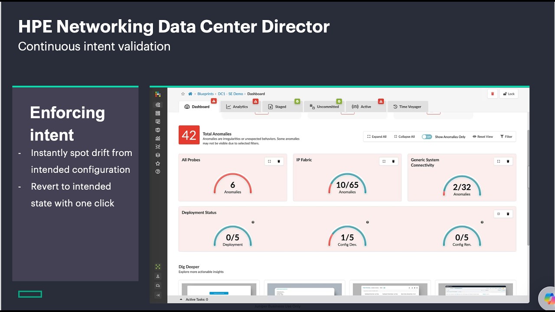The width and height of the screenshot is (555, 312).
Task: Click the Total Anomalies heading text
Action: tap(217, 134)
